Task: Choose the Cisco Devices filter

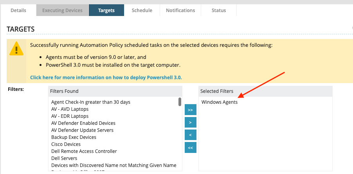Action: pos(66,144)
